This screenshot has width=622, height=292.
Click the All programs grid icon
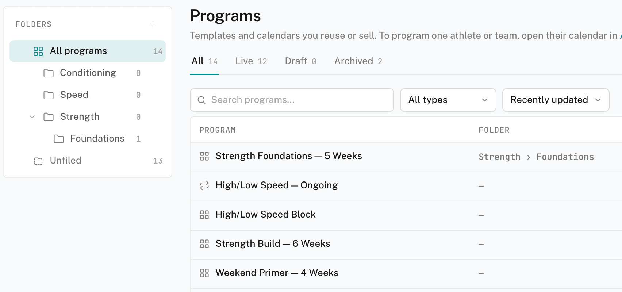coord(38,51)
